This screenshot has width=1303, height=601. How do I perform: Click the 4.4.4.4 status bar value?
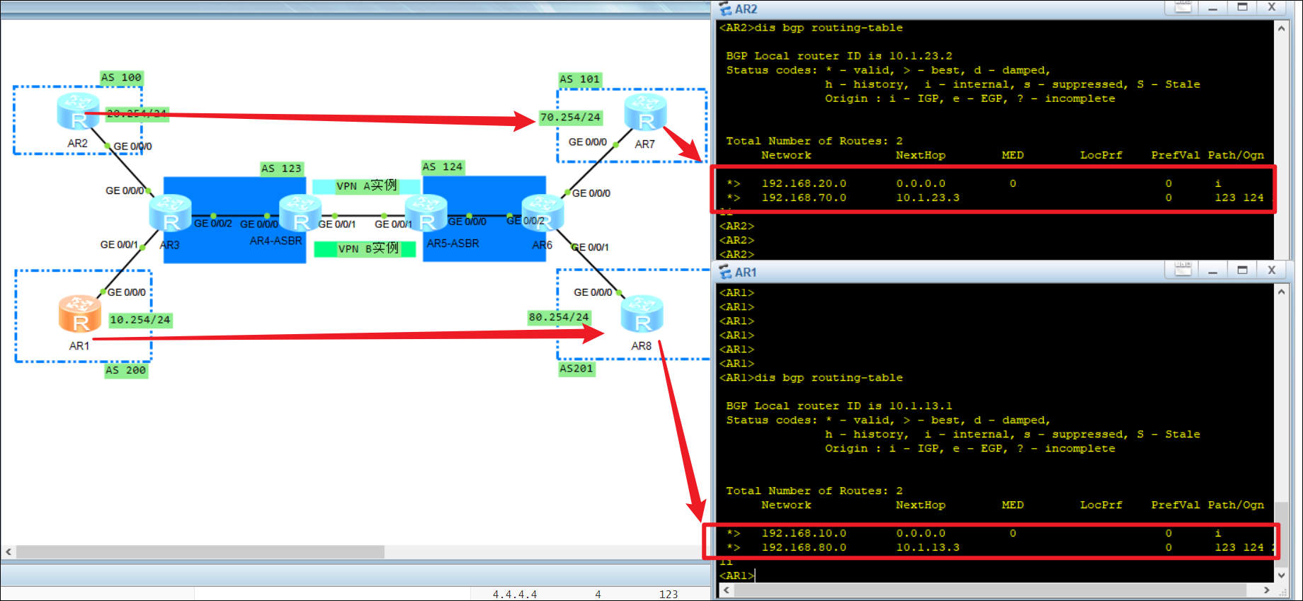[x=515, y=595]
